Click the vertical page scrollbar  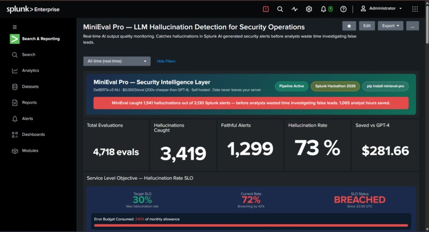coord(427,24)
